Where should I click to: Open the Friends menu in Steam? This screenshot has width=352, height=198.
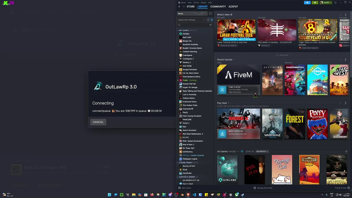click(x=196, y=2)
